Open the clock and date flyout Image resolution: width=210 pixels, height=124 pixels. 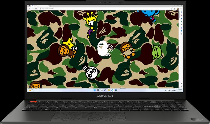tap(179, 90)
